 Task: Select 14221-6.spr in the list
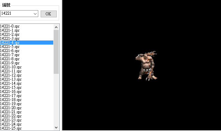tap(27, 51)
